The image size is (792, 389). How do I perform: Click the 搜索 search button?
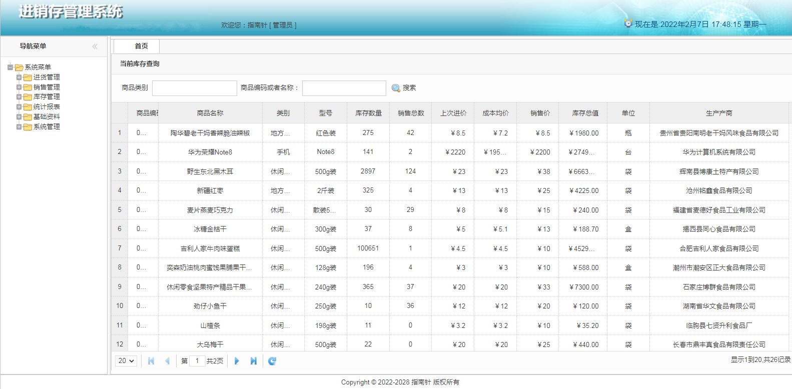(404, 88)
